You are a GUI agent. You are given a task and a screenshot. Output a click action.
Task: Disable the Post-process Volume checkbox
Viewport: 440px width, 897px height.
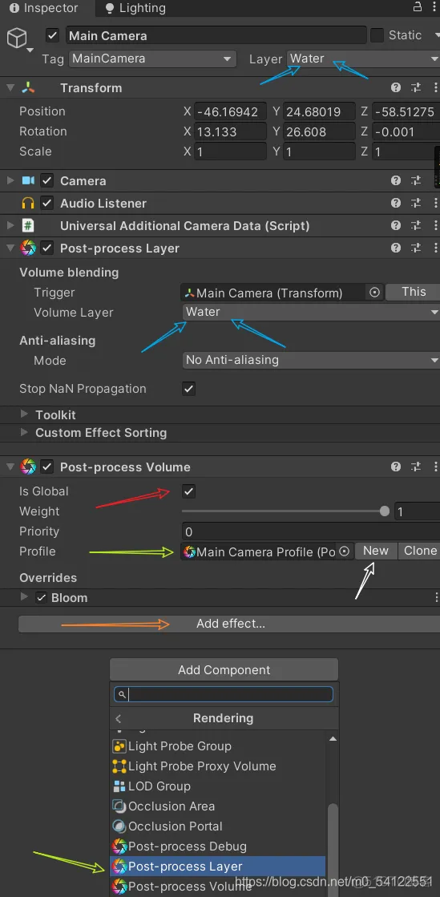[x=47, y=467]
